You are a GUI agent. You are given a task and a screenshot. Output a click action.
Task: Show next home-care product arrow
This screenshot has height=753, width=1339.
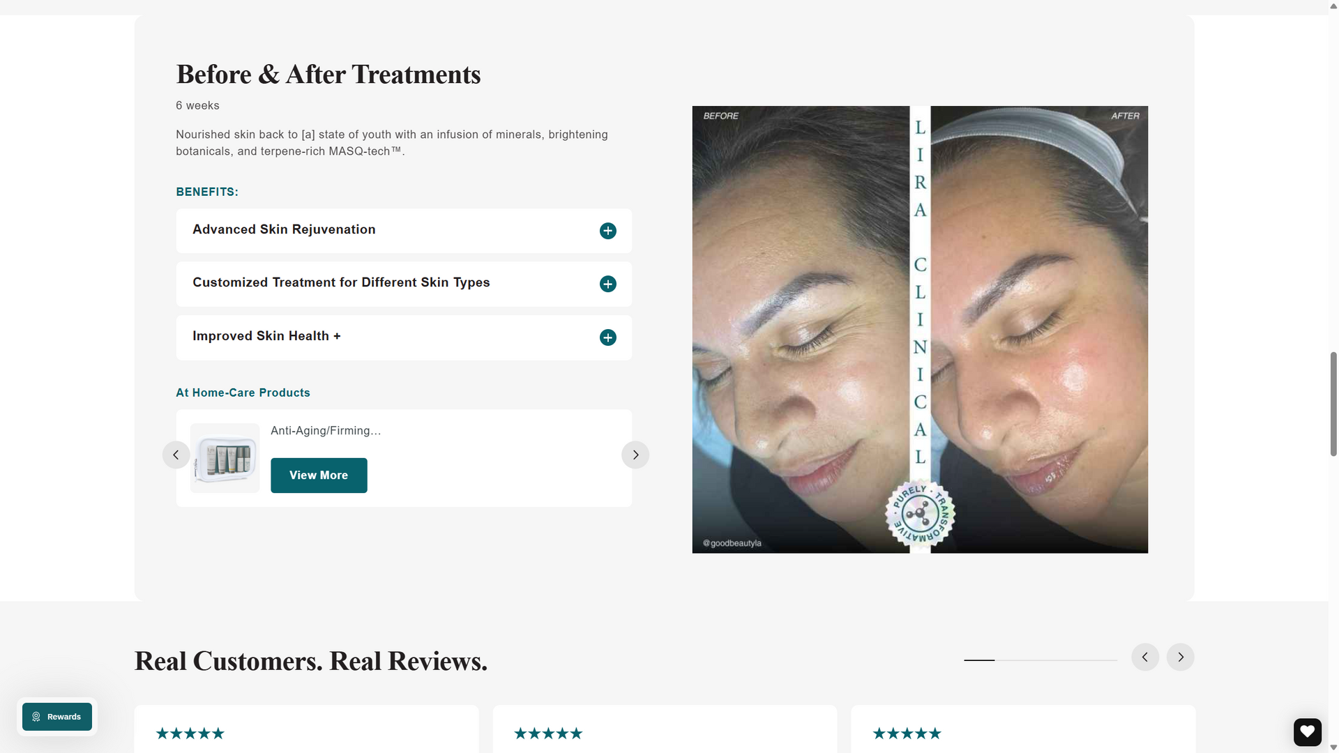[635, 455]
